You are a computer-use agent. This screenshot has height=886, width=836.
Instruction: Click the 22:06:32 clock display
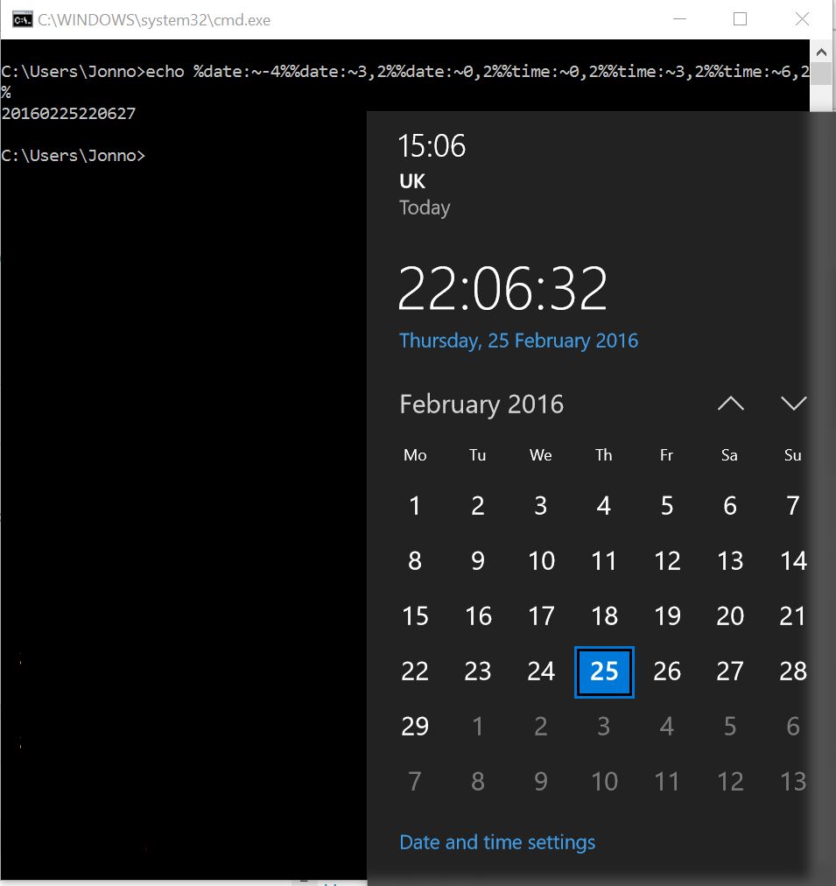pos(502,289)
